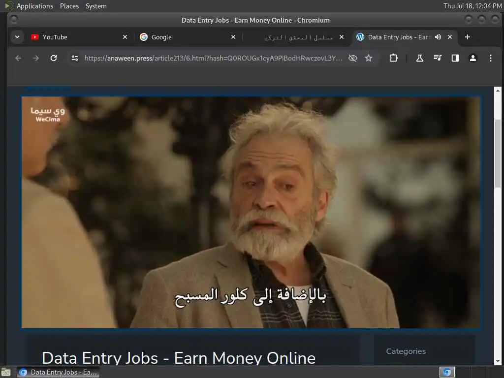This screenshot has height=378, width=504.
Task: Go forward to next page
Action: [36, 58]
